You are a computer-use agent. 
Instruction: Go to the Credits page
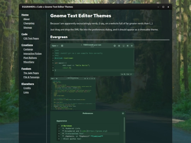(x=27, y=88)
